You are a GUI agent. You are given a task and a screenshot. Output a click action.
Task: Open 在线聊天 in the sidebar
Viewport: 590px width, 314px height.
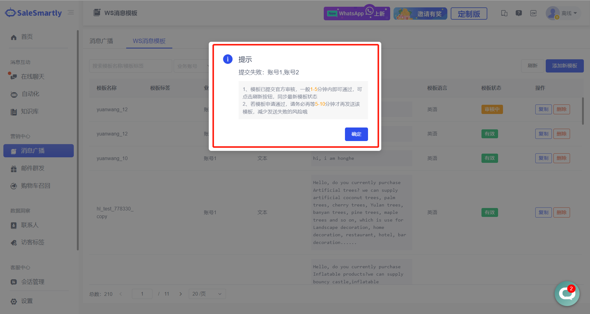pos(33,77)
